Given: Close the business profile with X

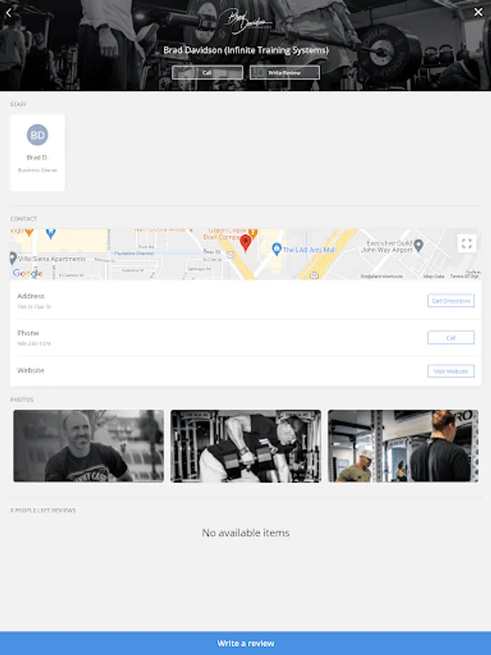Looking at the screenshot, I should pos(478,12).
